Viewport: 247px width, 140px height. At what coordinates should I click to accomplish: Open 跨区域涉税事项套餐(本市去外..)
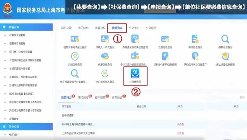26,102
